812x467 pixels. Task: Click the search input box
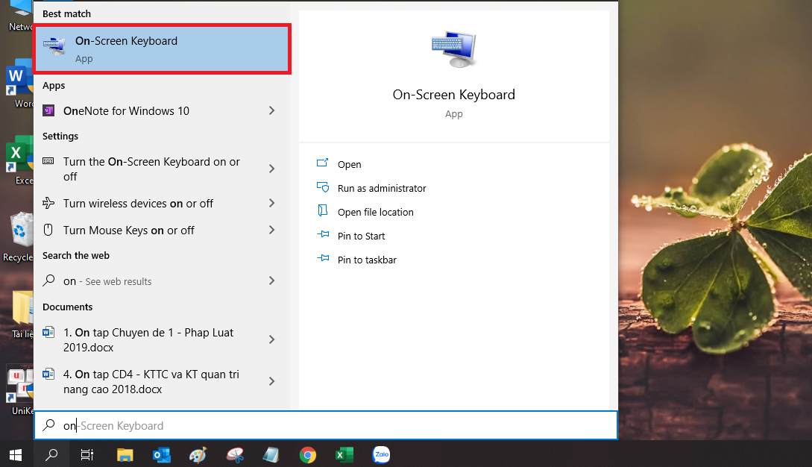(x=336, y=425)
